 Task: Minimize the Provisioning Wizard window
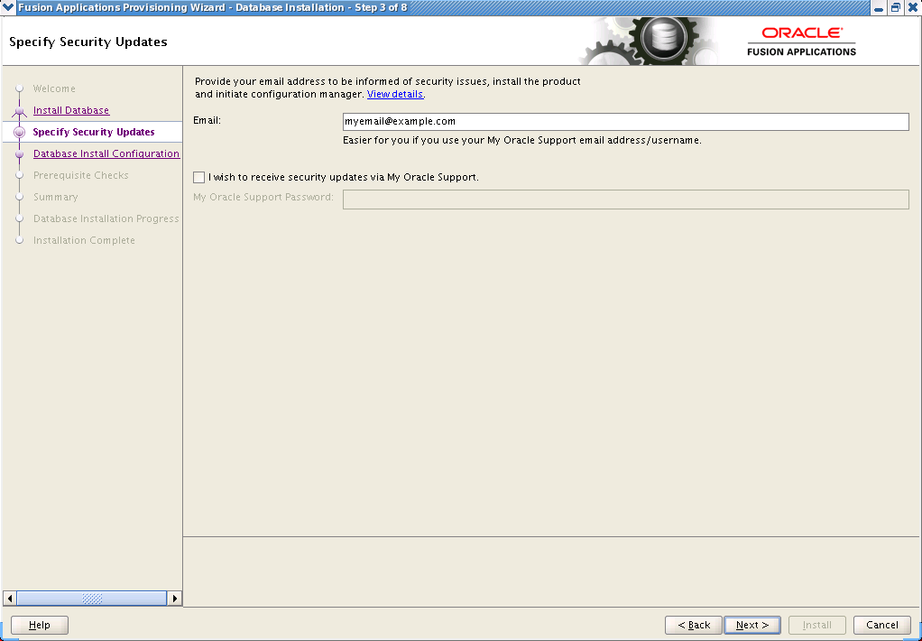click(879, 8)
